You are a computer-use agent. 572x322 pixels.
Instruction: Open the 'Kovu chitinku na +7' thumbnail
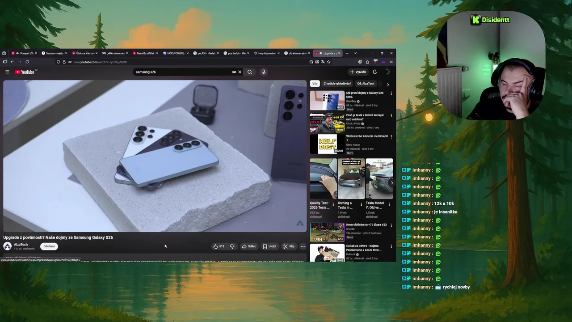pos(327,233)
